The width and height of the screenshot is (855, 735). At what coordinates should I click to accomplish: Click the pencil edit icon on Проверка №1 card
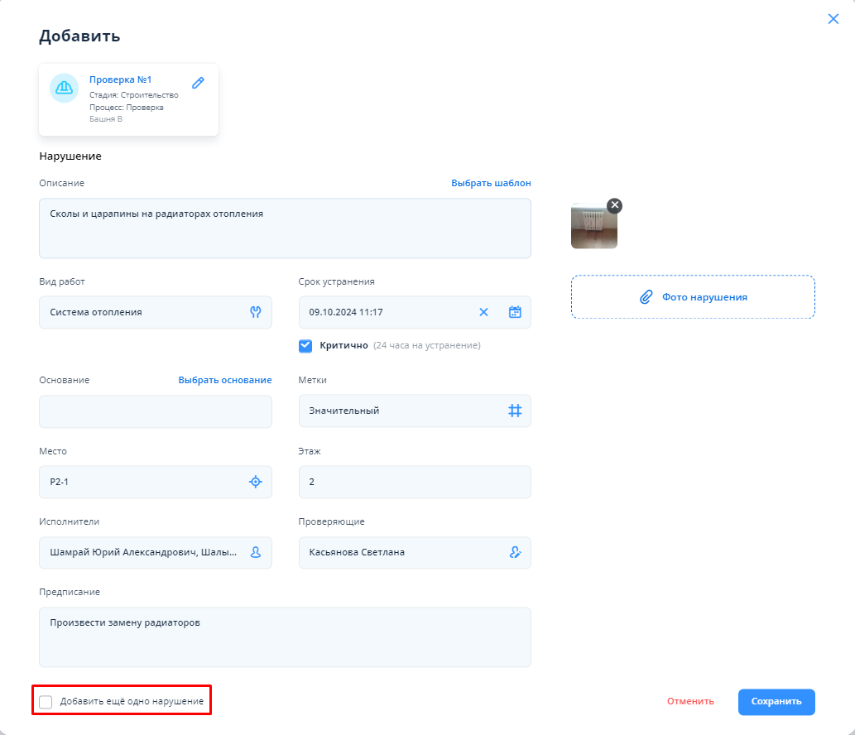point(198,83)
